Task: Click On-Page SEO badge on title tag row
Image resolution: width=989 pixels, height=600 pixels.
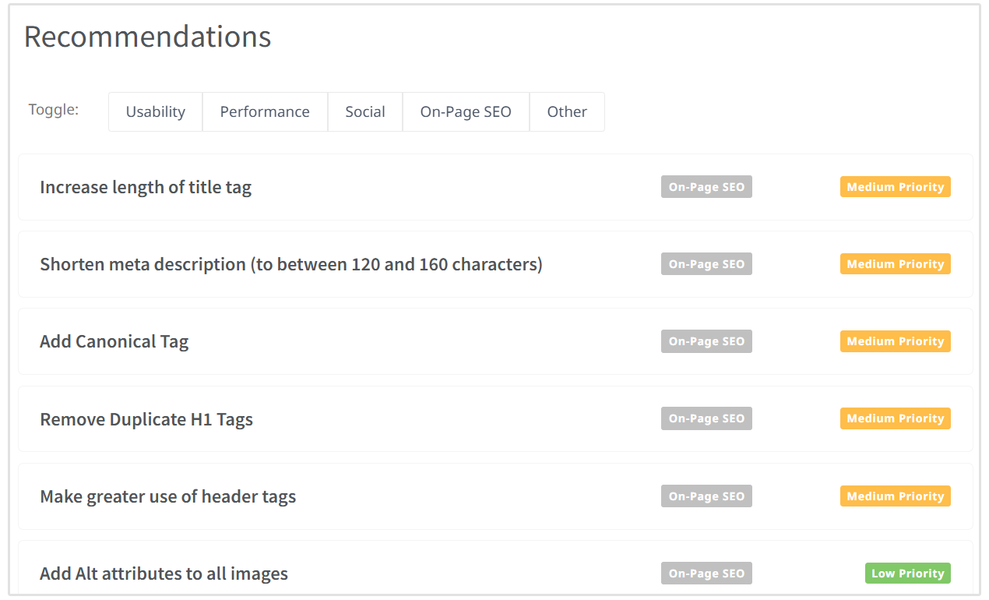Action: coord(706,187)
